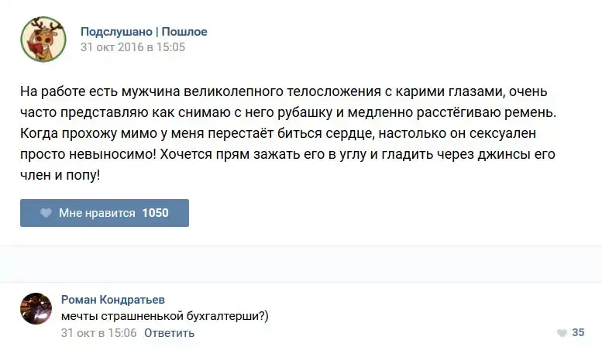Viewport: 602px width, 347px height.
Task: Open Роман Кондратьев's avatar picture
Action: click(36, 309)
